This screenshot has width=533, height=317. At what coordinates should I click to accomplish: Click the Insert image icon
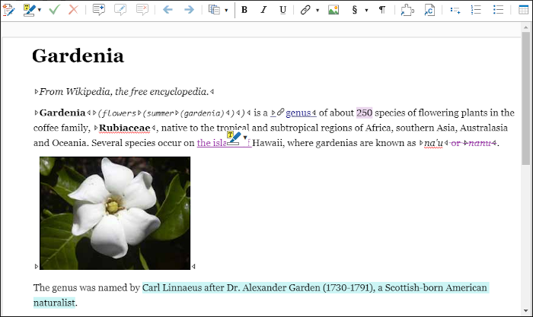point(333,10)
